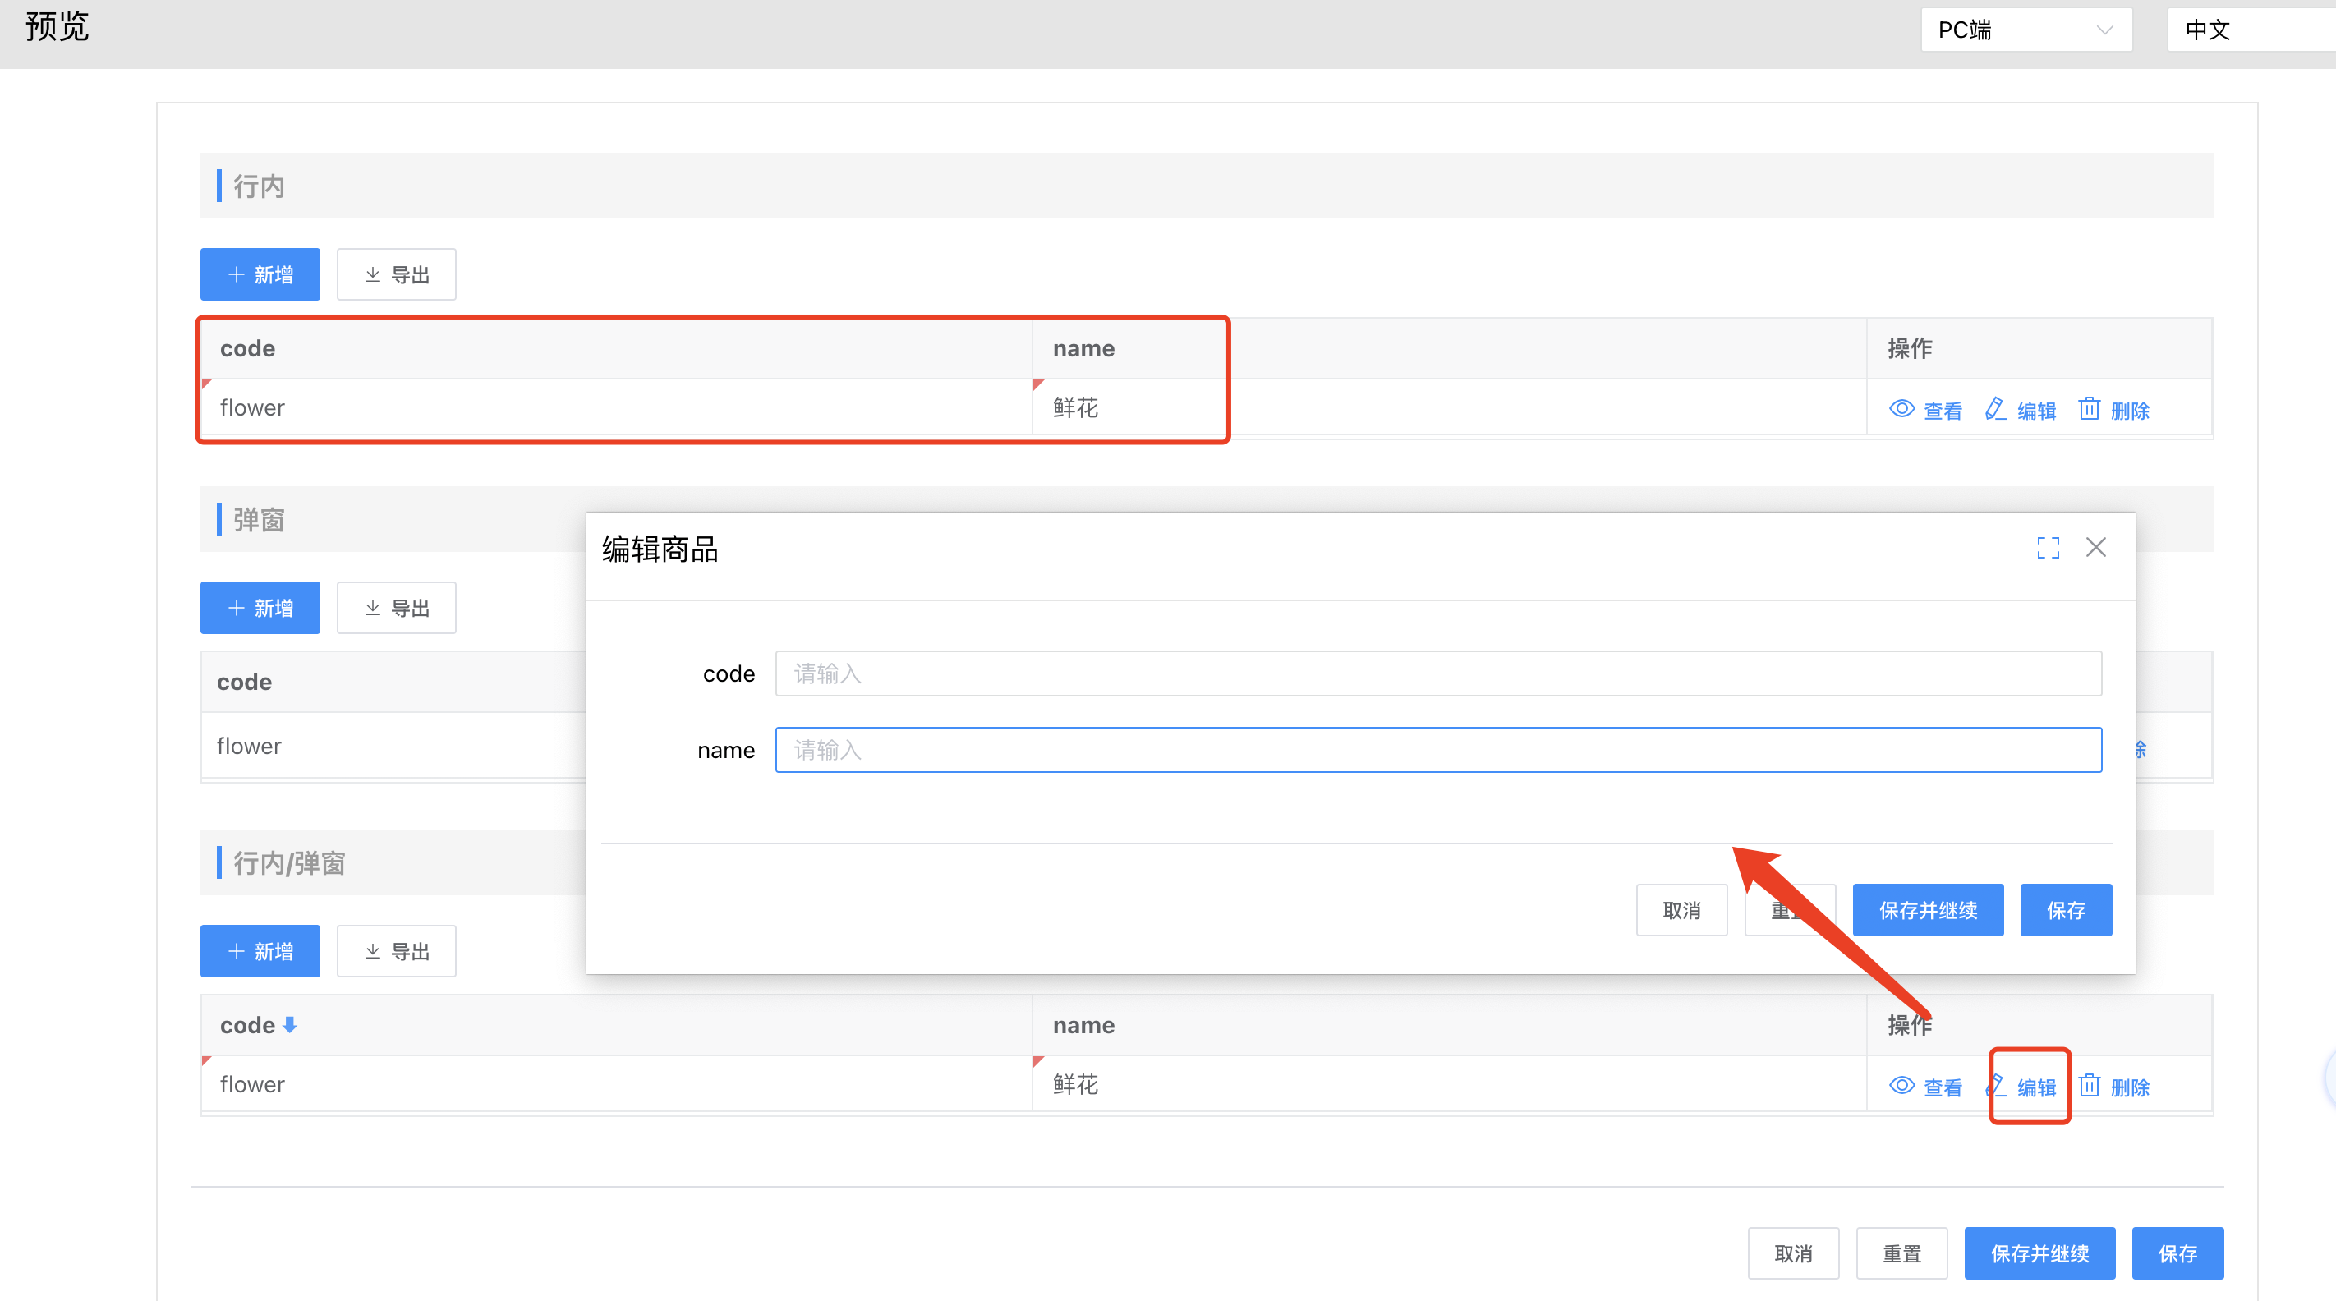Screen dimensions: 2336x1301
Task: Click 删除 trash icon in first table row
Action: (x=2090, y=409)
